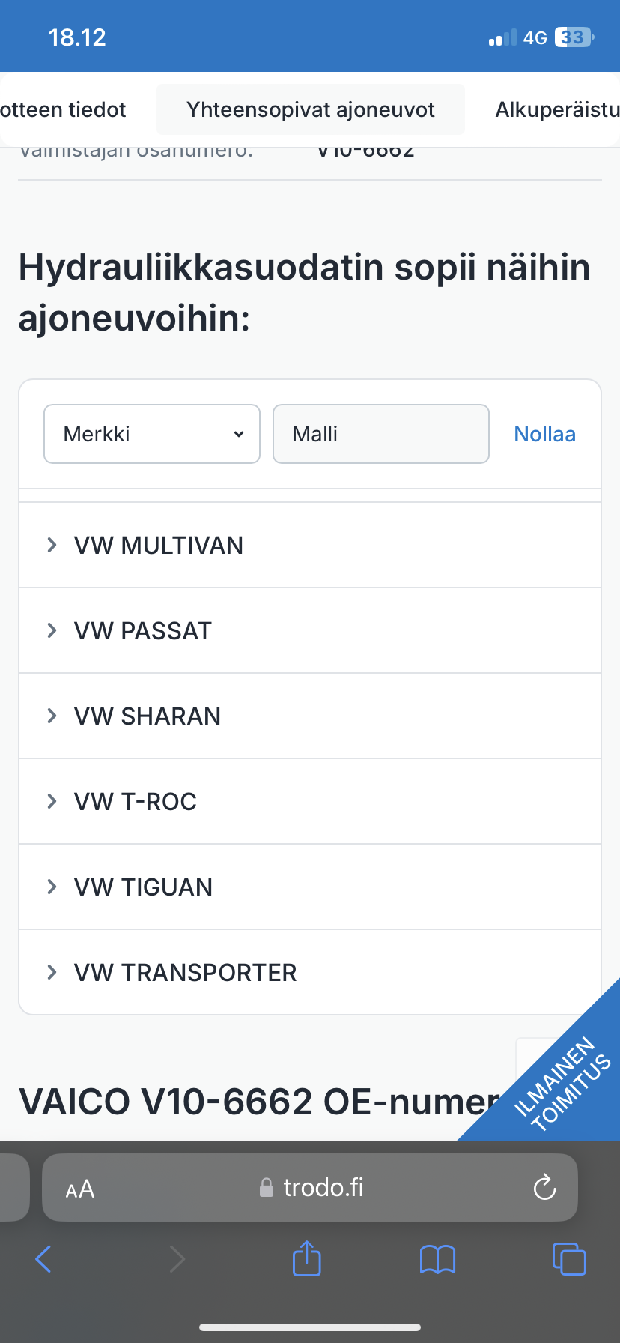Expand the VW TIGUAN vehicle entry

pos(144,887)
